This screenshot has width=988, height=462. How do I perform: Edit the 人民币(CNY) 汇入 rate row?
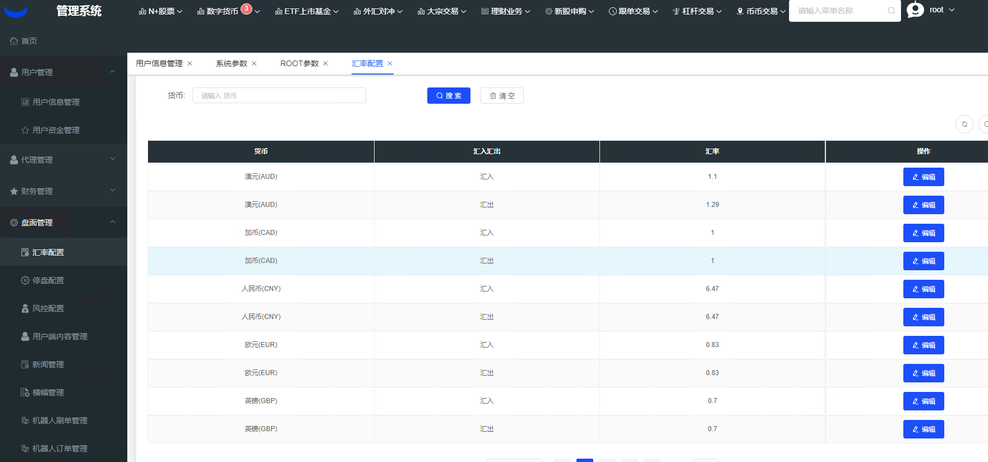[923, 289]
